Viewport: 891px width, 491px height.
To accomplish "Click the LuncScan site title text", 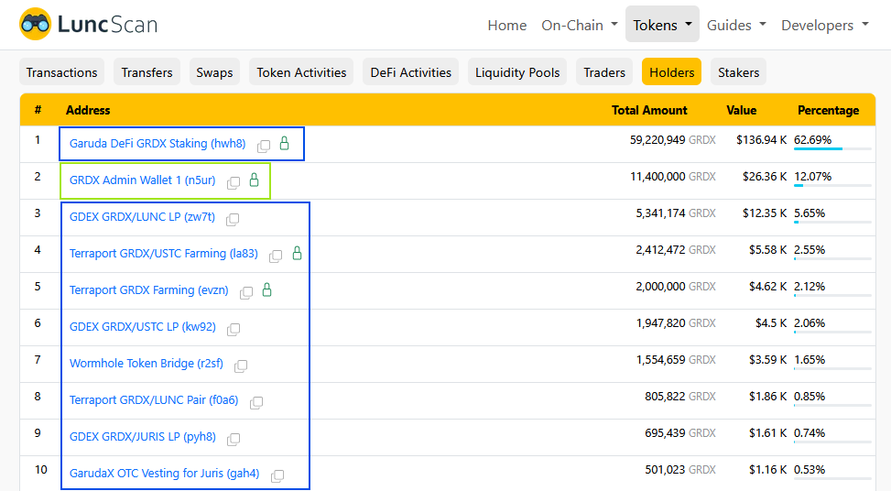I will pos(107,25).
